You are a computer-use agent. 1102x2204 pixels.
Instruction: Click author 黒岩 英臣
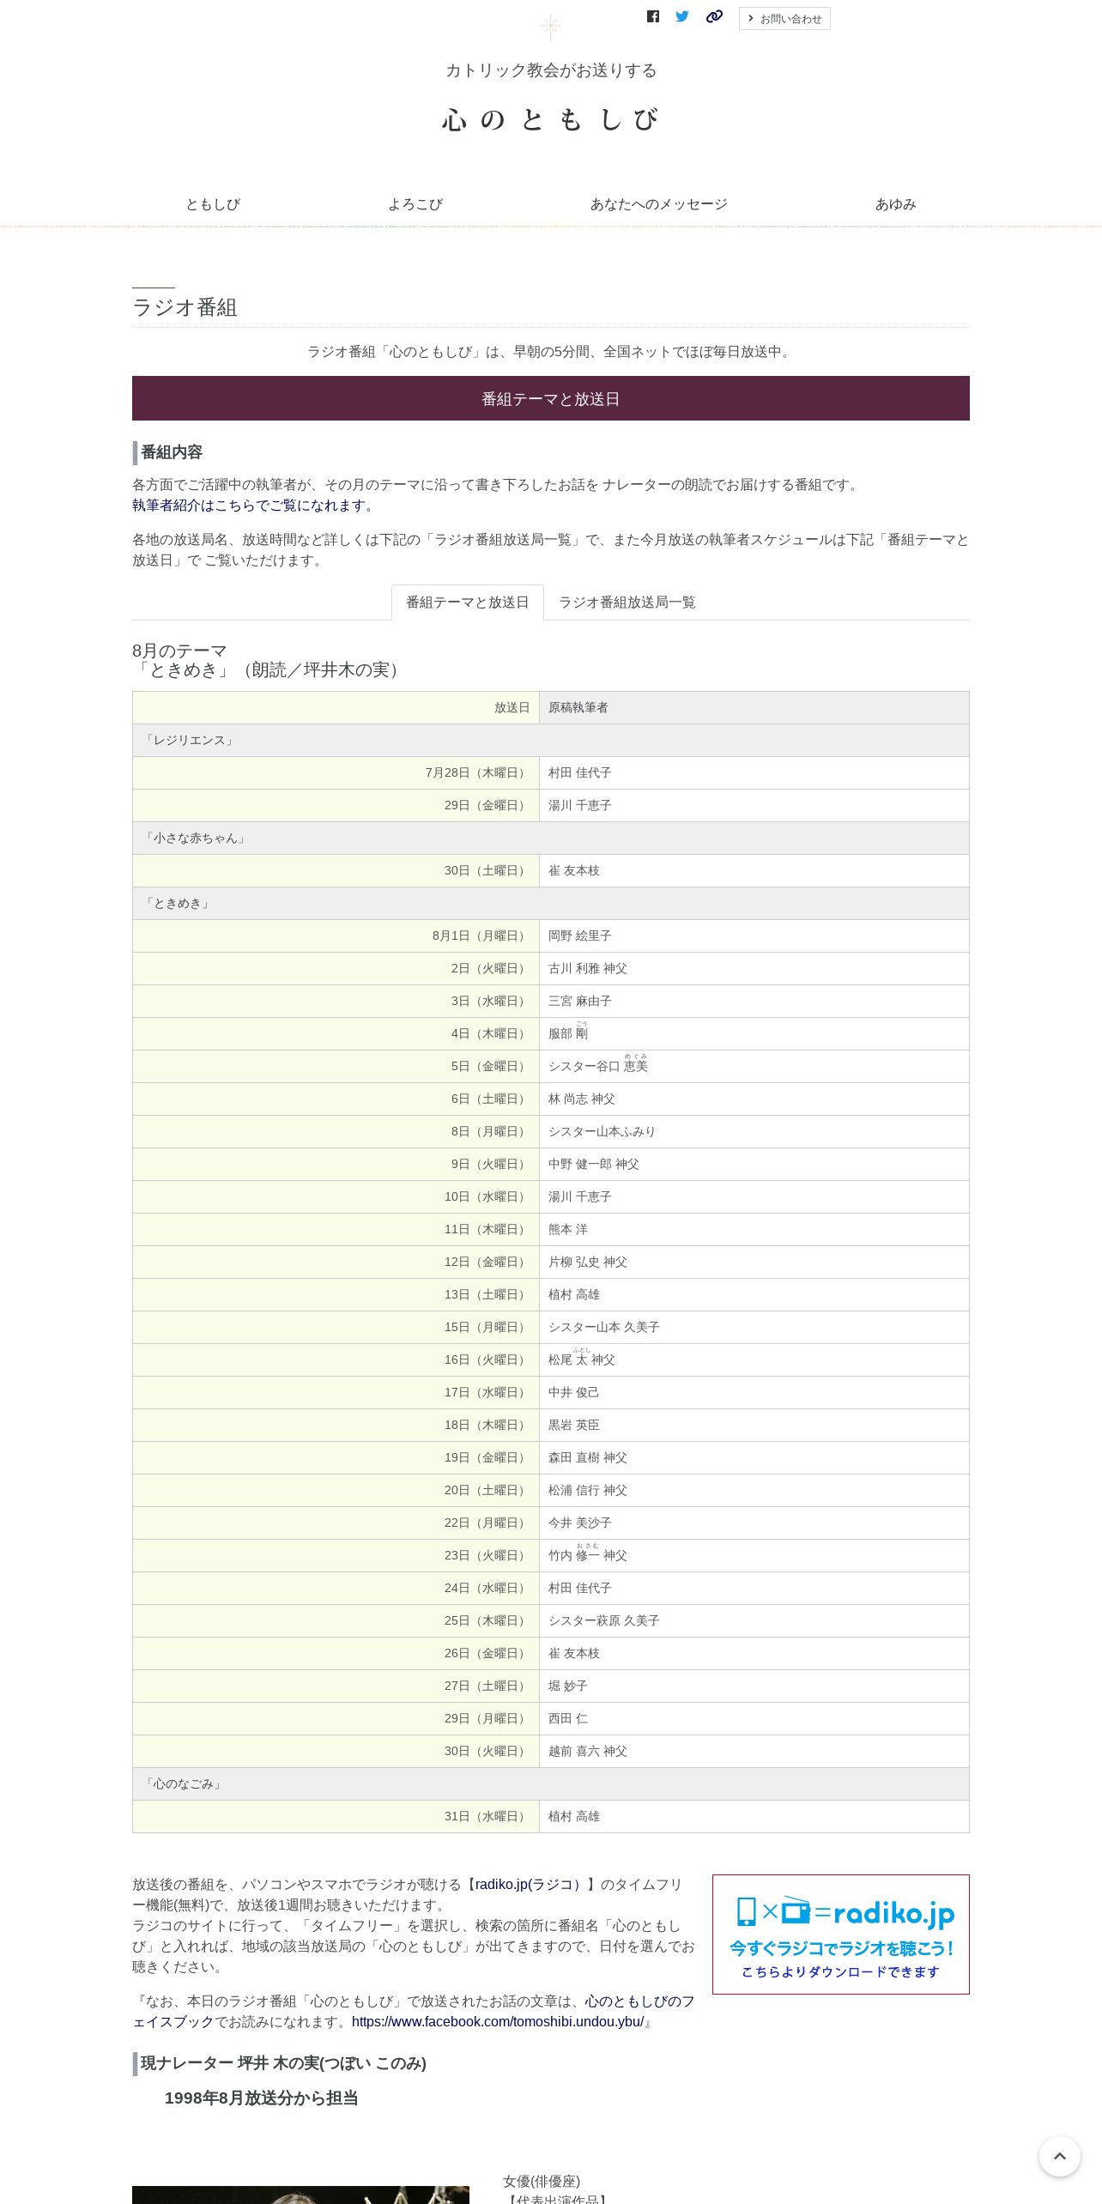pos(574,1426)
